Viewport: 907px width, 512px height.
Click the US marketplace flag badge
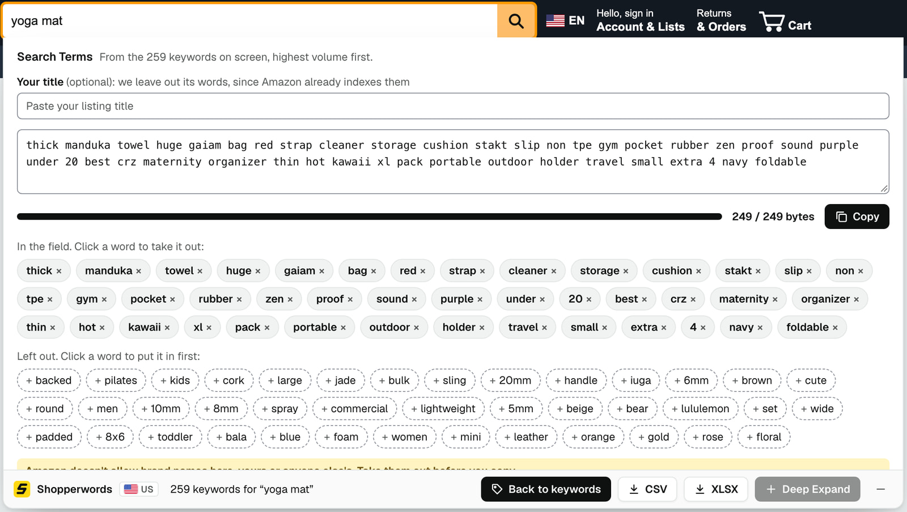point(139,489)
